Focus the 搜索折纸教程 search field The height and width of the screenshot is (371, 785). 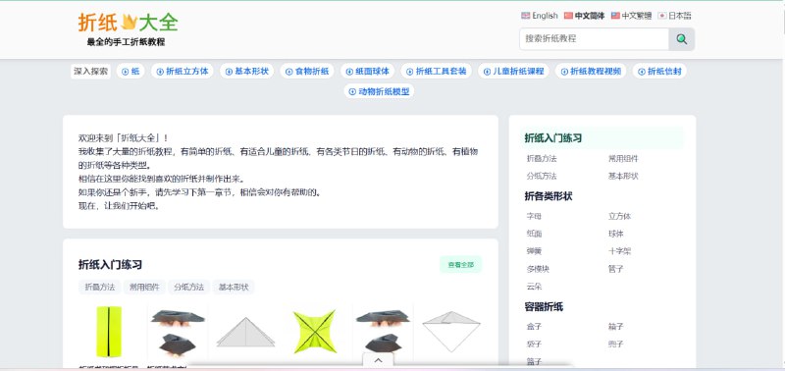[x=595, y=39]
